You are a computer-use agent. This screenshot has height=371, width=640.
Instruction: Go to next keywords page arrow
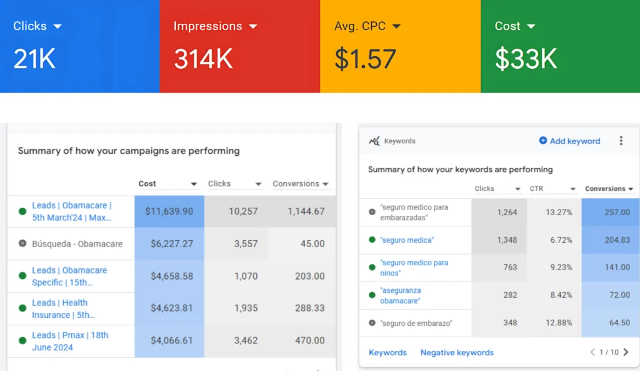pos(626,352)
